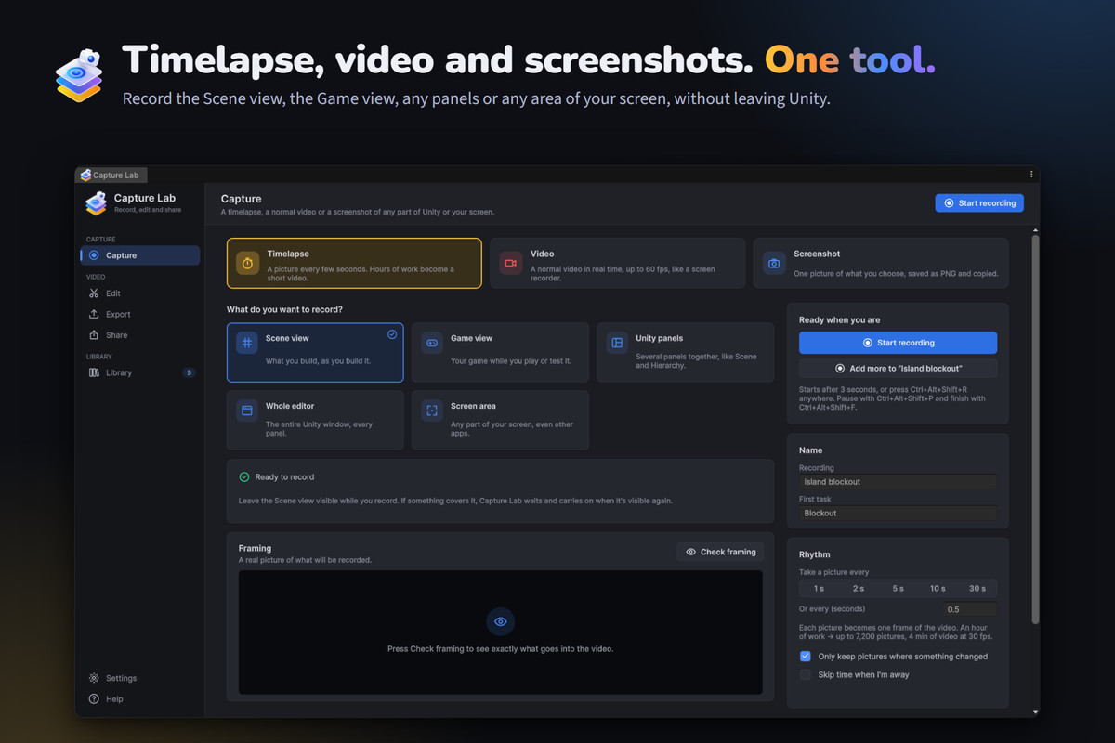Set picture interval to 2 s

(x=859, y=588)
